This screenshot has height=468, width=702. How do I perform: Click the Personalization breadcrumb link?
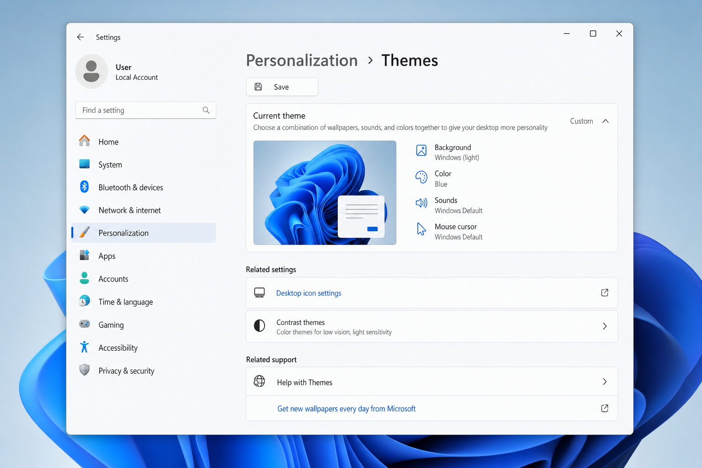[x=302, y=60]
